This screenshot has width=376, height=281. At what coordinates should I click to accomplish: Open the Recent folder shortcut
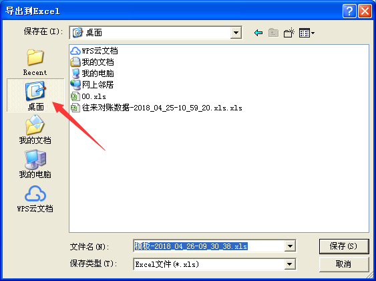click(x=35, y=62)
